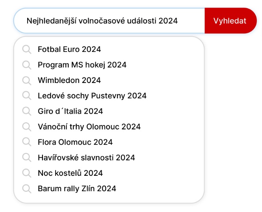This screenshot has height=212, width=262.
Task: Choose the Noc kostelů 2024 suggestion
Action: coord(109,173)
